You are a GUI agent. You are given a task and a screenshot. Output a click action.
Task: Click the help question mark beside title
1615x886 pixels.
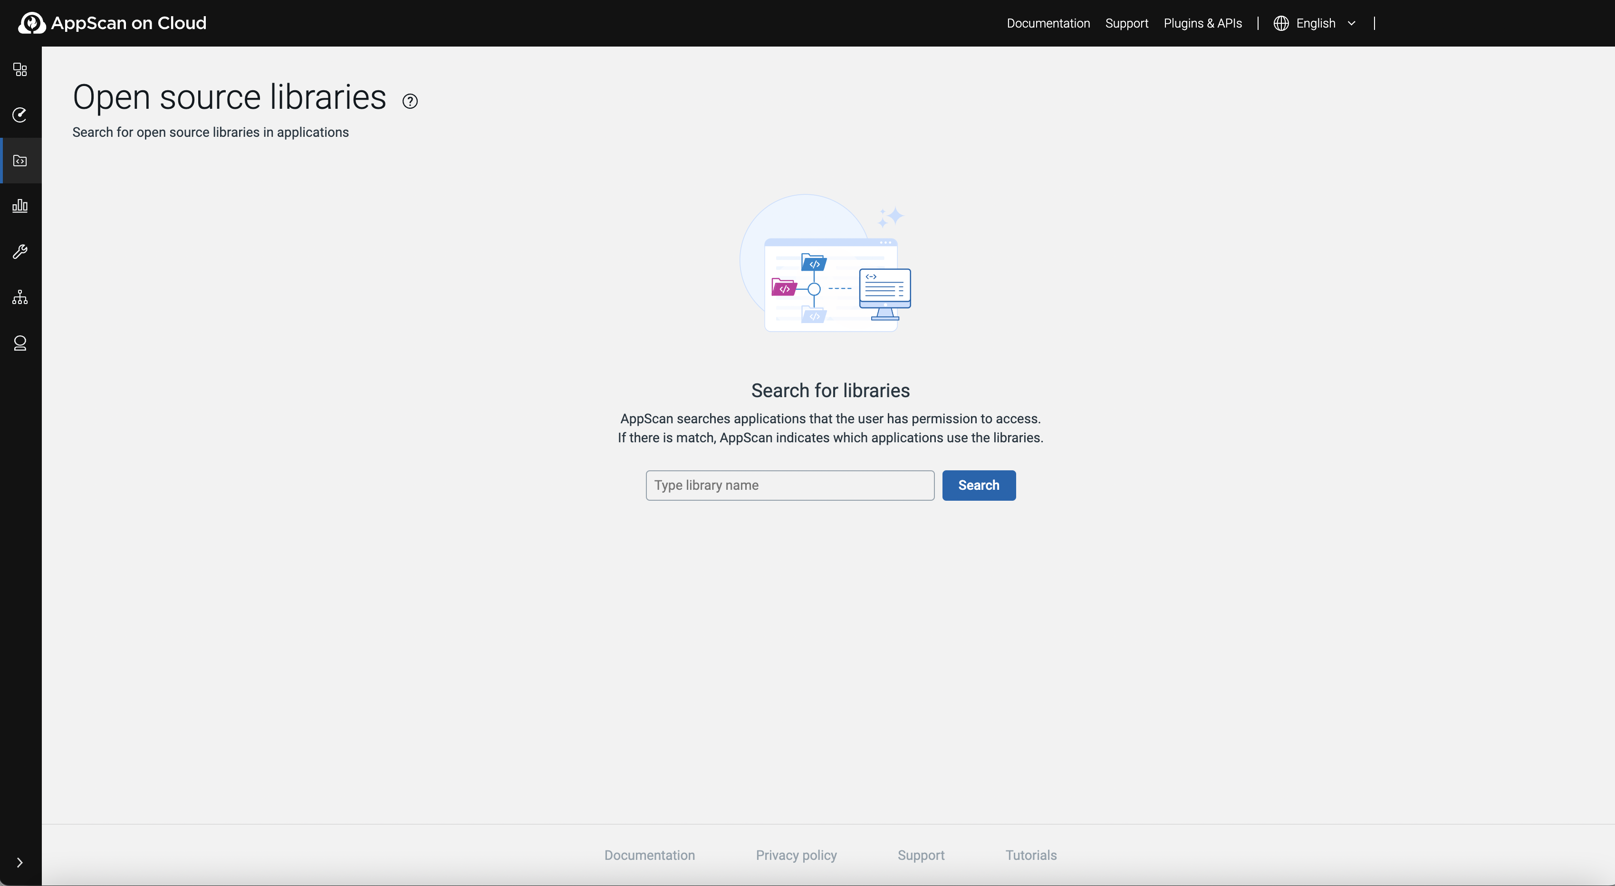point(410,102)
